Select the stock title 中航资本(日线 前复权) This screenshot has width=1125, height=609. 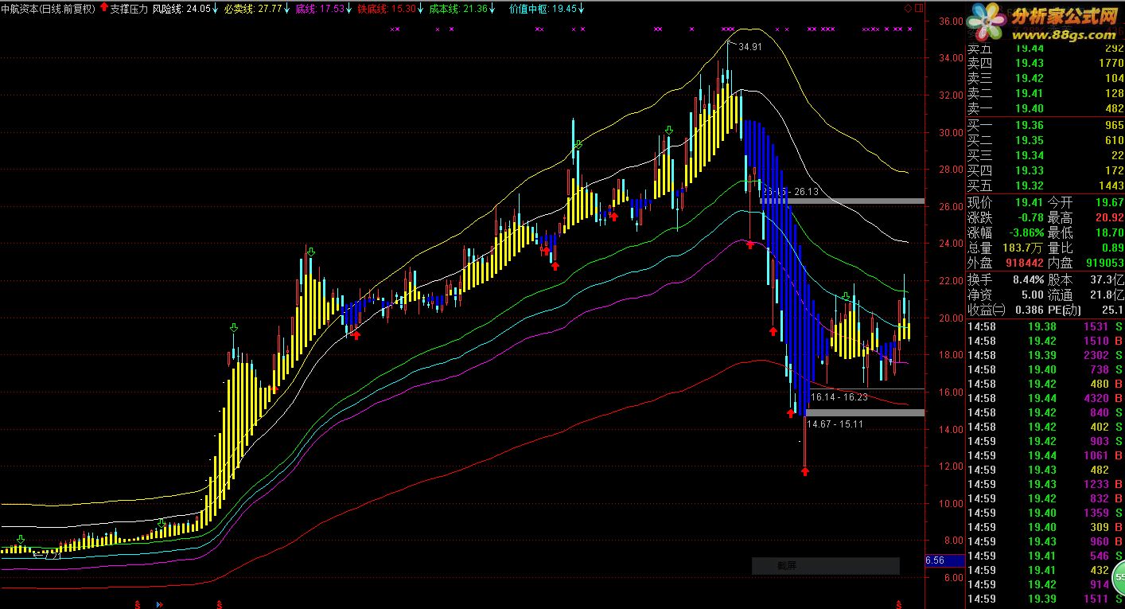(48, 9)
